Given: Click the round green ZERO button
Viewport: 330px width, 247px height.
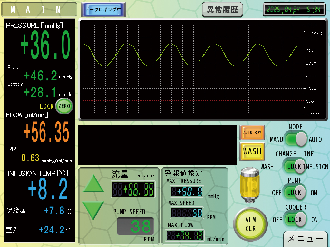Looking at the screenshot, I should click(x=64, y=106).
